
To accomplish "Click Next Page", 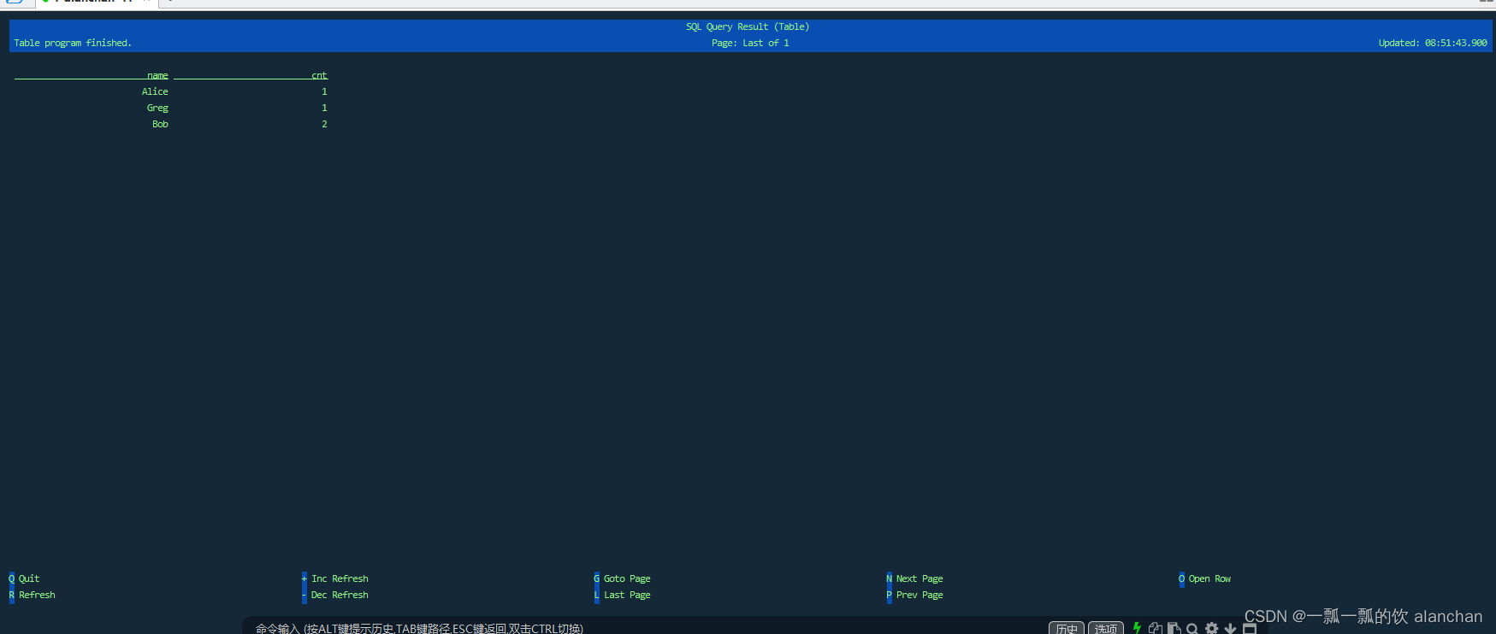I will click(x=919, y=578).
